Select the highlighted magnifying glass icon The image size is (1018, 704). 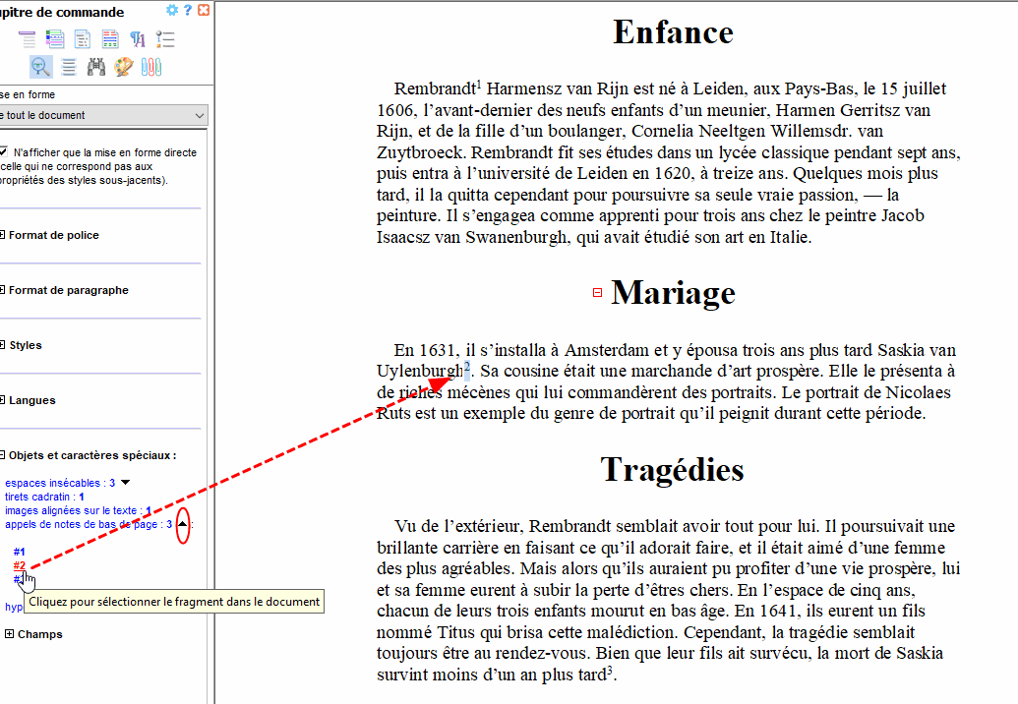(41, 67)
